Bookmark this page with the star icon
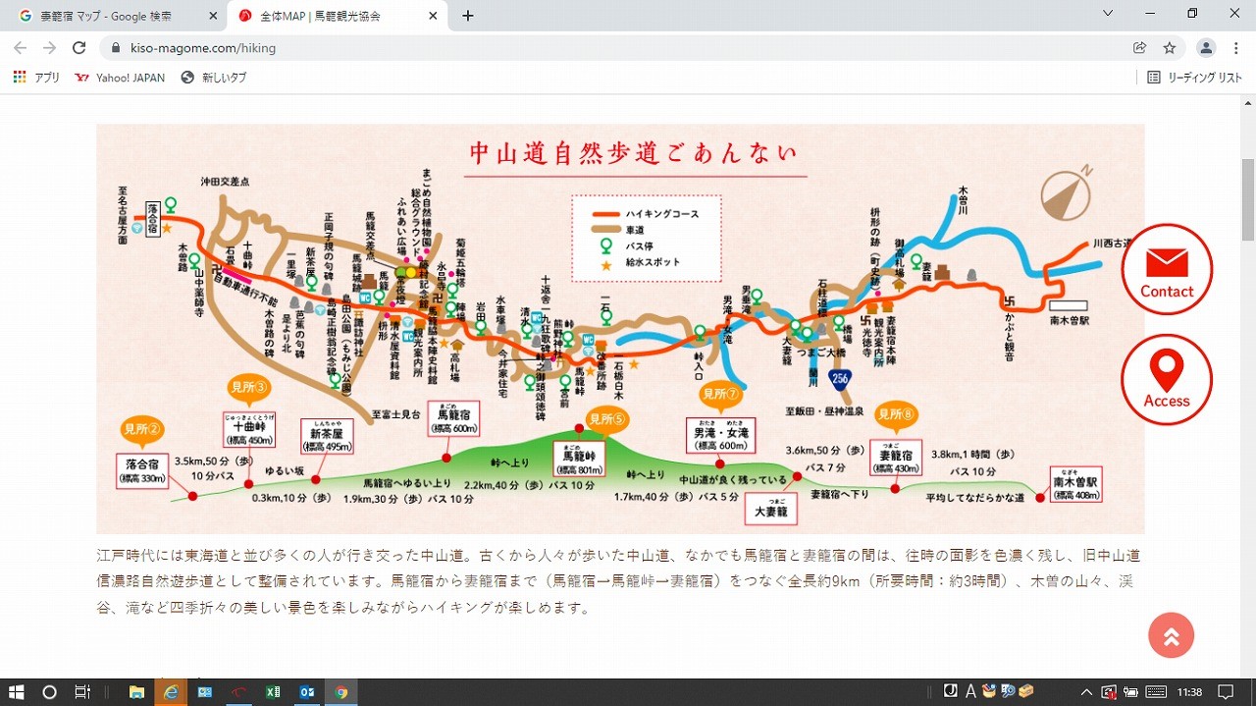 click(x=1169, y=48)
